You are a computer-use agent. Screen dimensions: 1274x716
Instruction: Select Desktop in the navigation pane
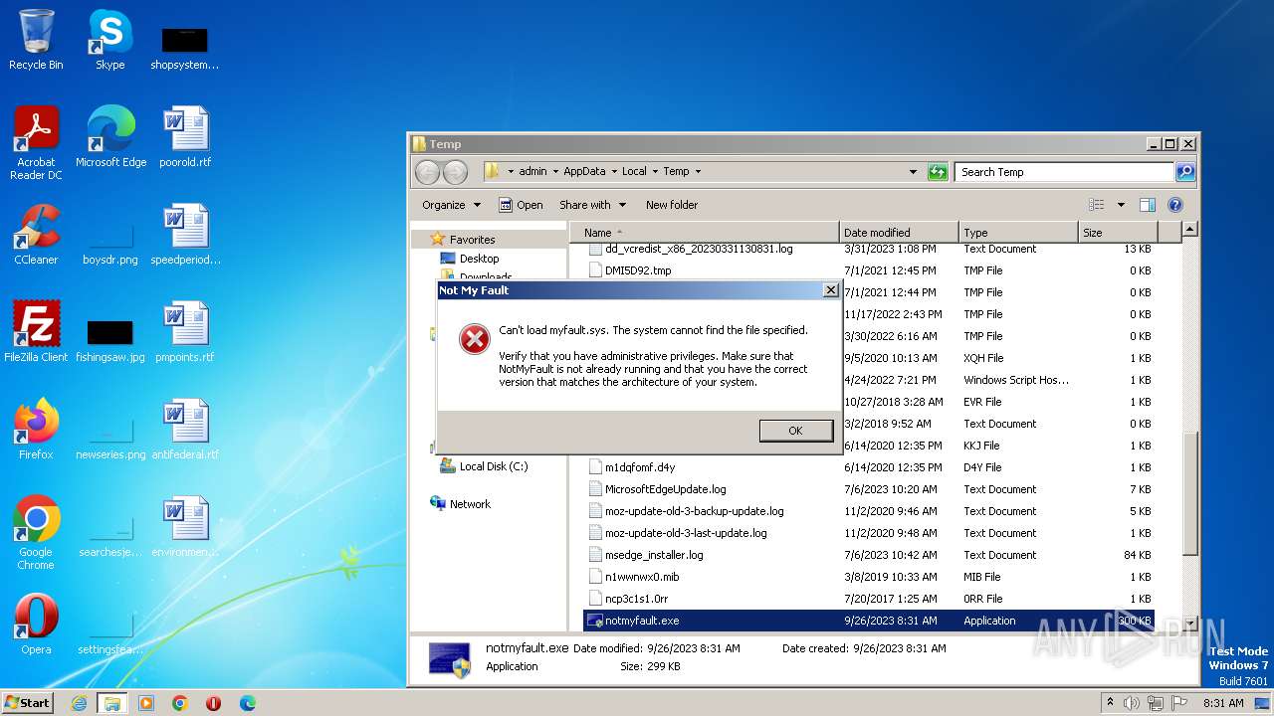point(479,259)
